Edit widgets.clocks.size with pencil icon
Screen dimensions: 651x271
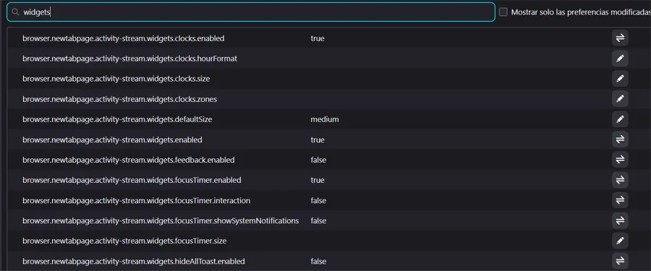[620, 79]
